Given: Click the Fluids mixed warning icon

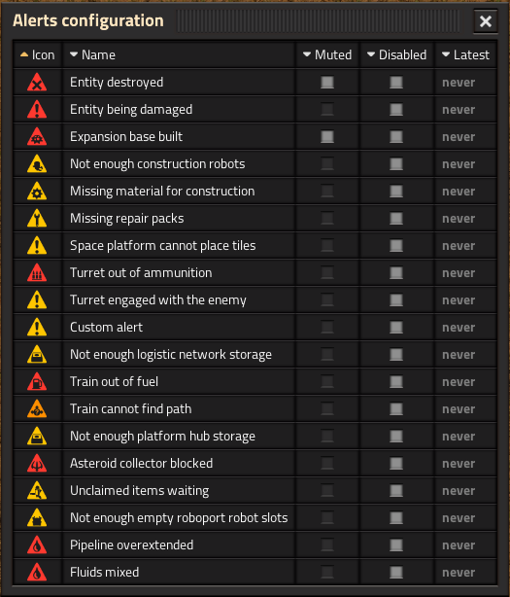Looking at the screenshot, I should coord(37,573).
